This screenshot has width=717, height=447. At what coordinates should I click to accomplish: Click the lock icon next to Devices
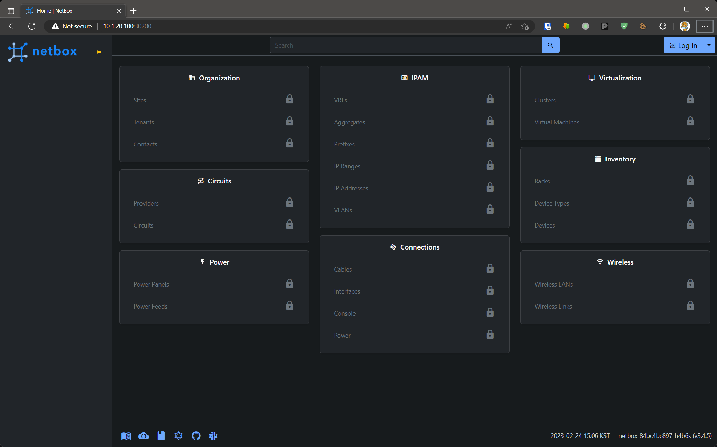click(x=690, y=224)
